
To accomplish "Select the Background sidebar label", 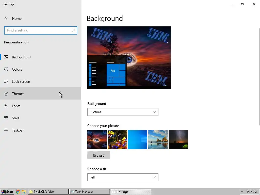I will (21, 57).
